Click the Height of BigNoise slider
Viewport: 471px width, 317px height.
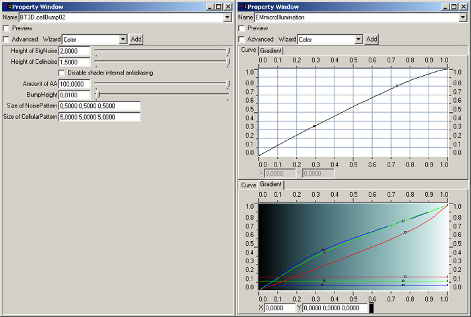[x=161, y=51]
